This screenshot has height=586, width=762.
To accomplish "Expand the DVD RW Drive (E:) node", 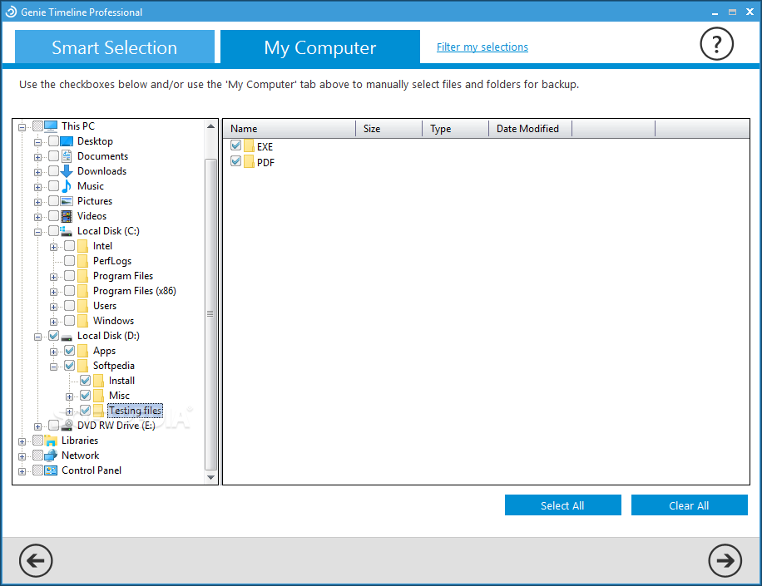I will point(37,426).
